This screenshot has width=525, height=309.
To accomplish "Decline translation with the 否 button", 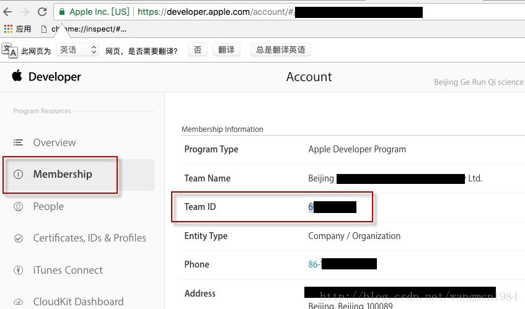I will (x=198, y=50).
